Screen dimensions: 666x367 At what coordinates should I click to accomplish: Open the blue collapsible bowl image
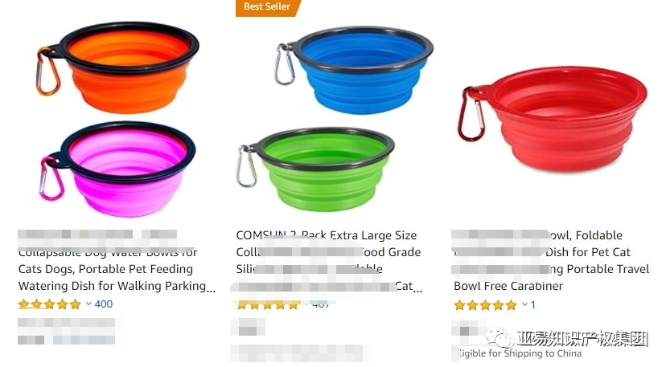[353, 70]
